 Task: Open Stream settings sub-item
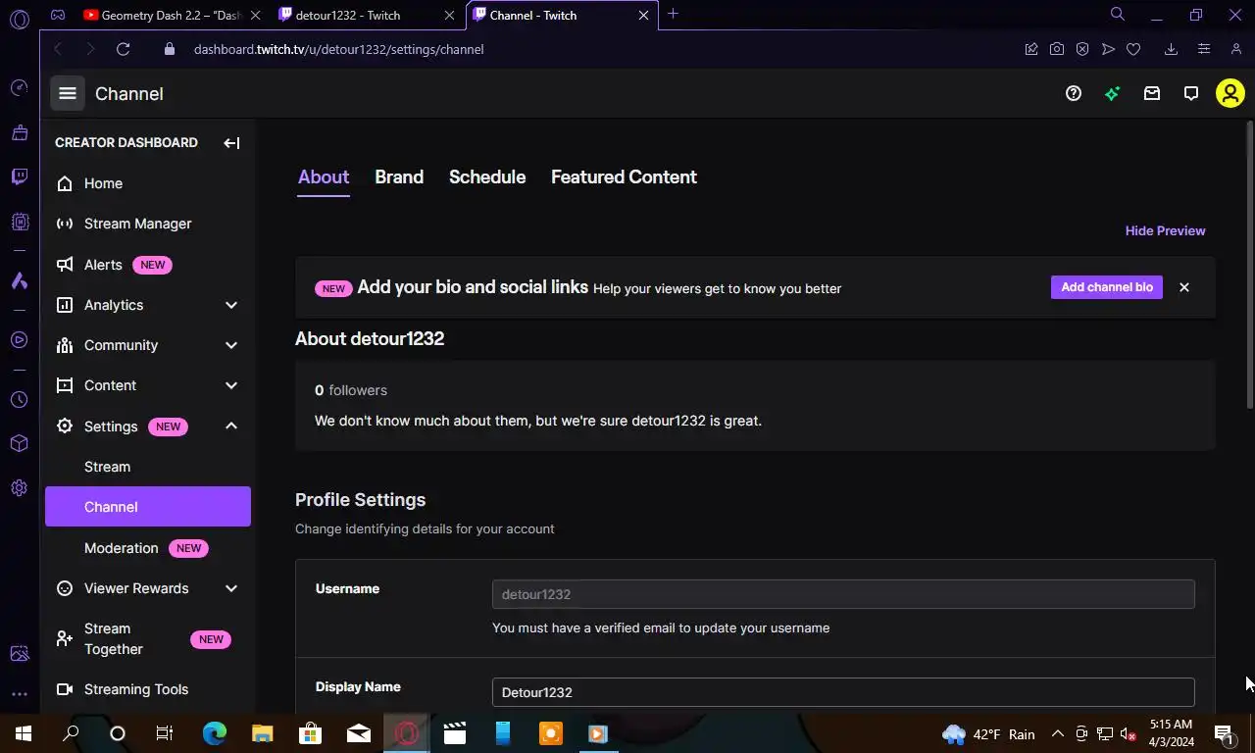(148, 467)
